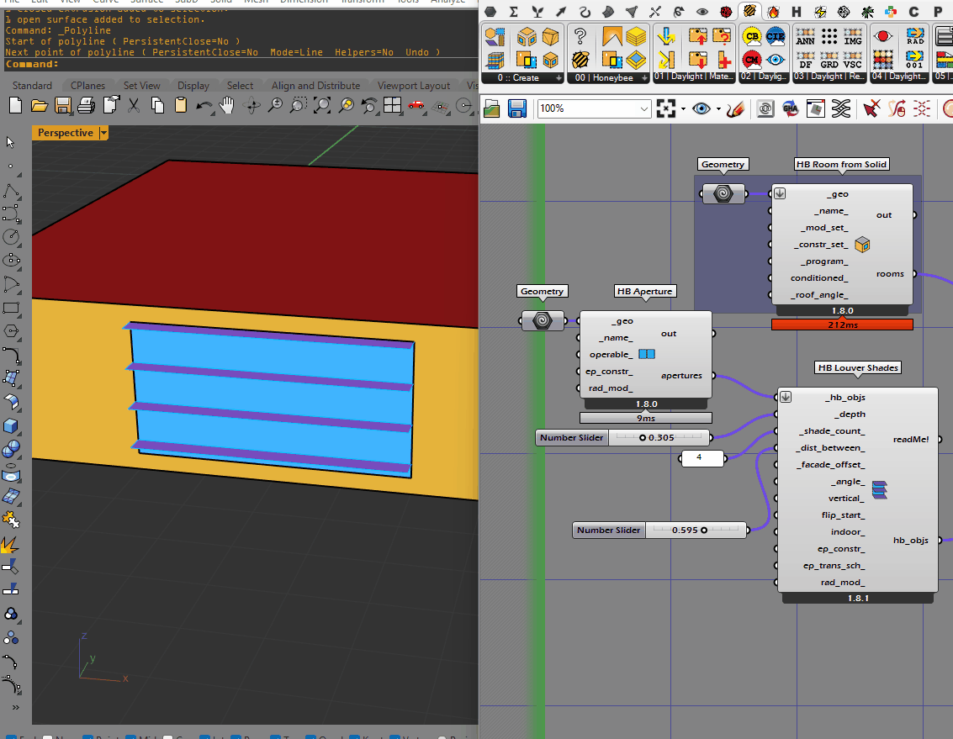Expand hidden left sidebar tools chevron
Image resolution: width=953 pixels, height=739 pixels.
[x=15, y=707]
